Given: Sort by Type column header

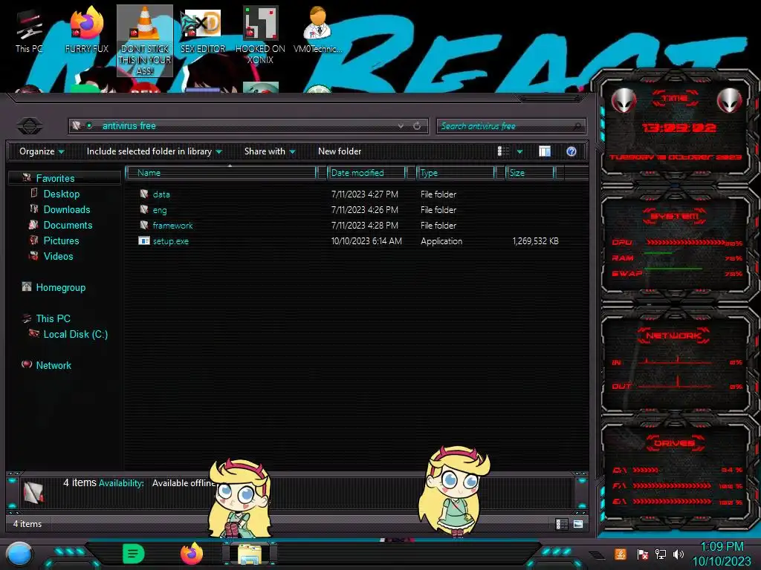Looking at the screenshot, I should click(x=456, y=172).
